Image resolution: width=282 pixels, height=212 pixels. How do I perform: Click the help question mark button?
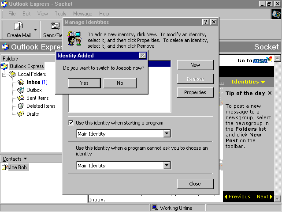tap(206, 22)
